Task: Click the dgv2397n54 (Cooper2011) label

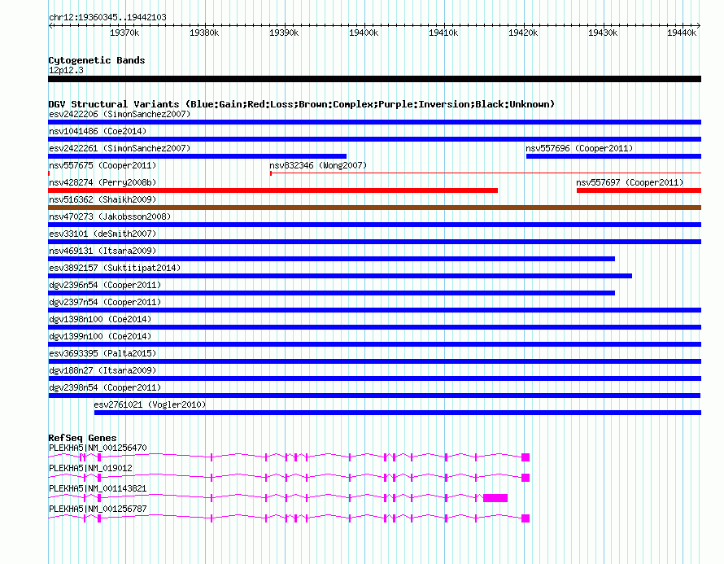Action: pos(105,302)
